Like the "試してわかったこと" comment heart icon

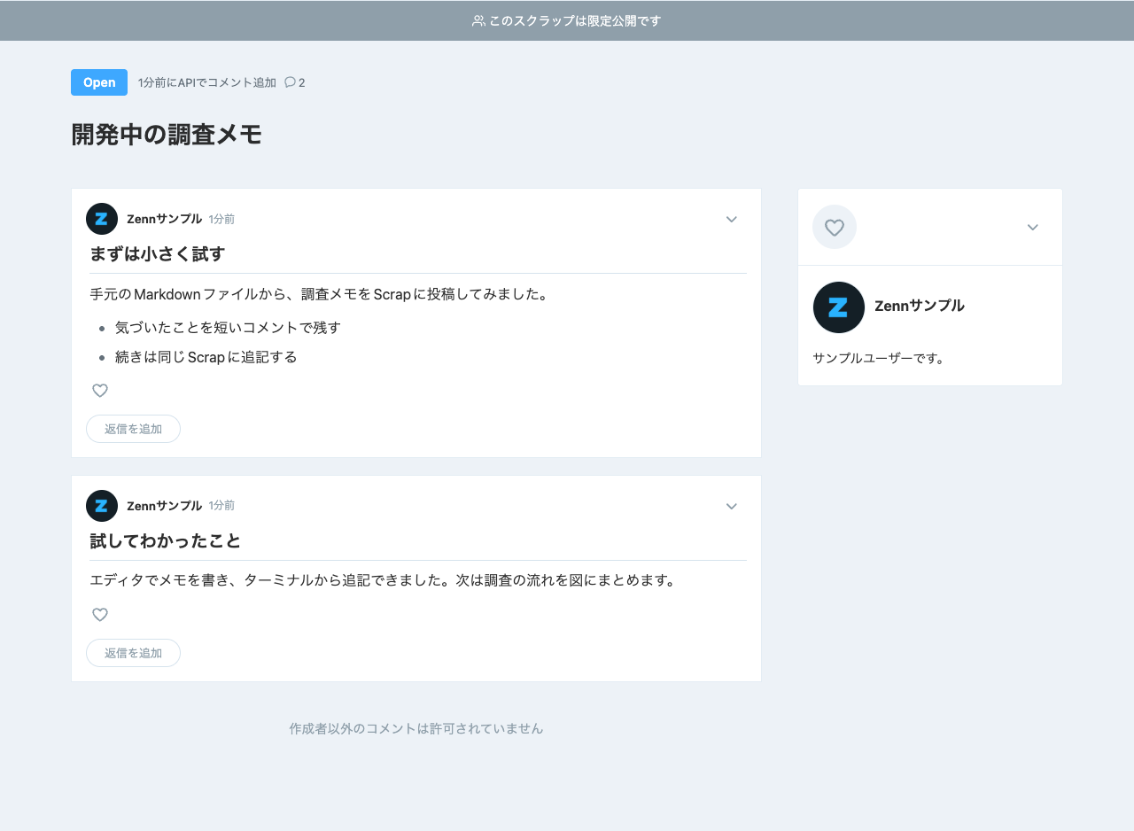[100, 615]
